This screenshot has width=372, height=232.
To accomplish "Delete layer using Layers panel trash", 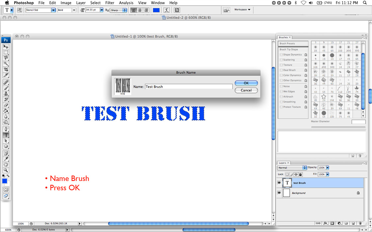I will tap(360, 223).
